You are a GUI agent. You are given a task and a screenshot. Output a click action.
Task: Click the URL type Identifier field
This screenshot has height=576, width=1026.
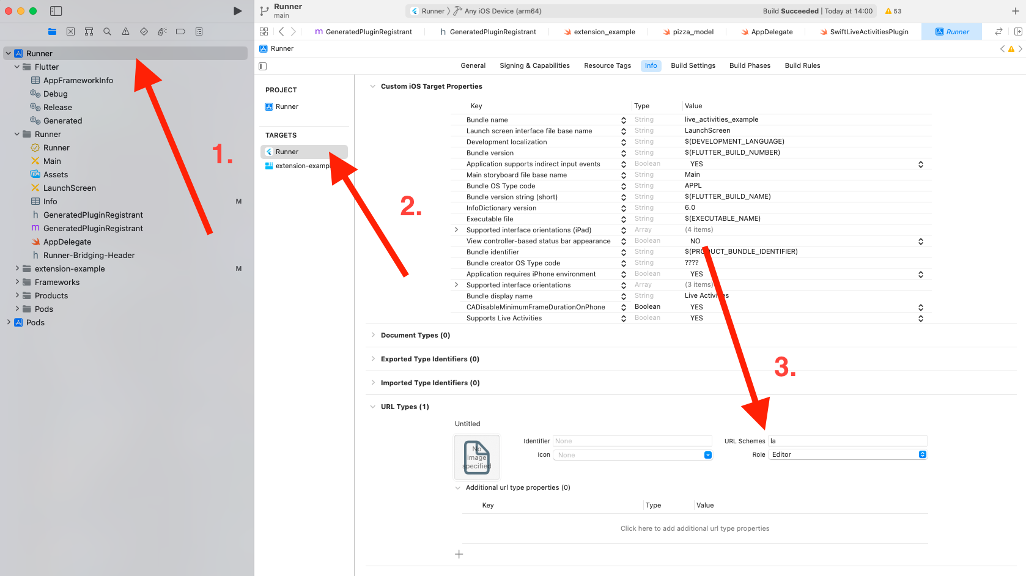pos(632,441)
